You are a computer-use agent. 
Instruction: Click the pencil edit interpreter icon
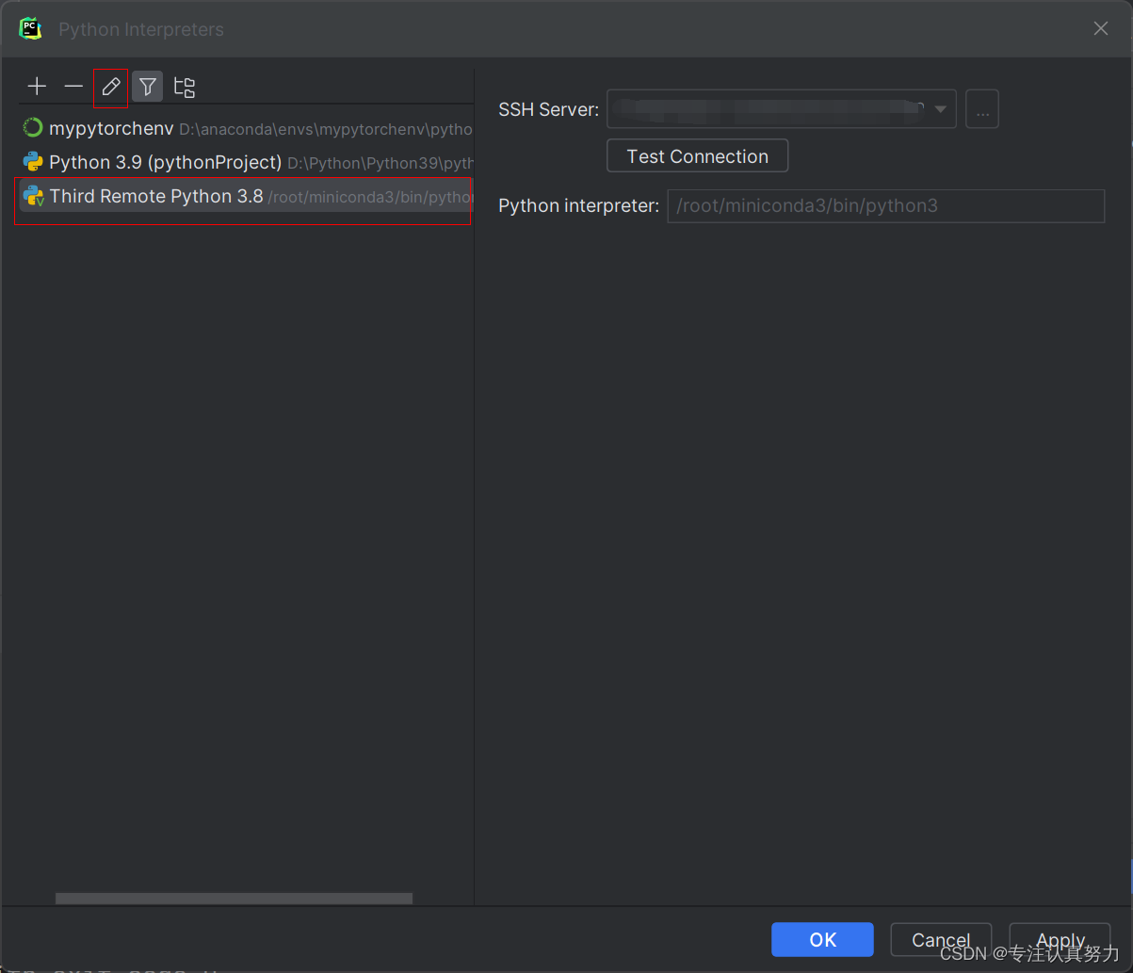111,87
